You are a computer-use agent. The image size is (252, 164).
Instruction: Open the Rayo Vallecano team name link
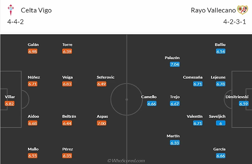[x=212, y=10]
